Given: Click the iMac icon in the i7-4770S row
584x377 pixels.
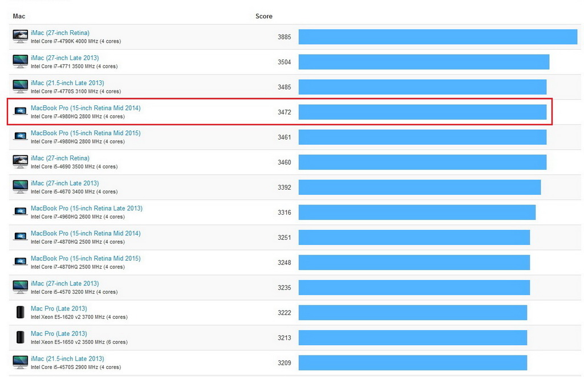Looking at the screenshot, I should [20, 87].
